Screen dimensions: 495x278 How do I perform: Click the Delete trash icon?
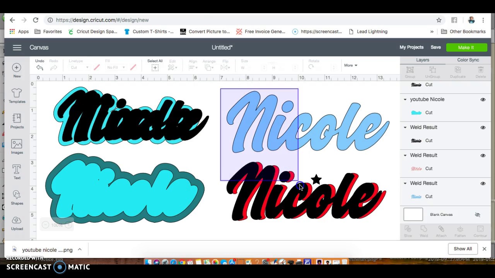[481, 70]
